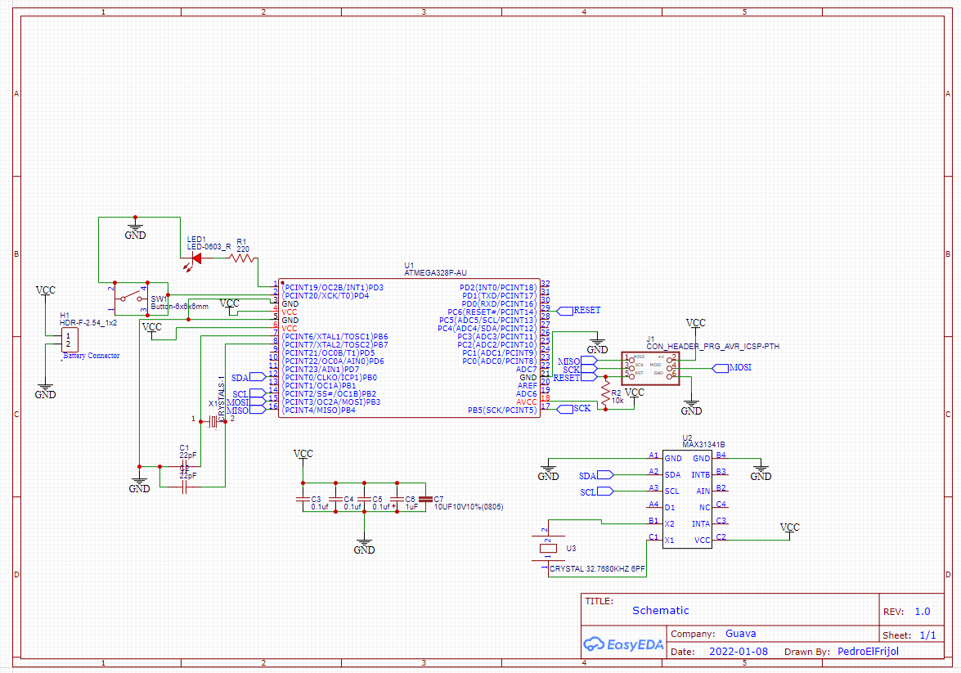Image resolution: width=961 pixels, height=673 pixels.
Task: Select the 'INTB' pin label on MAX31341B
Action: [701, 475]
